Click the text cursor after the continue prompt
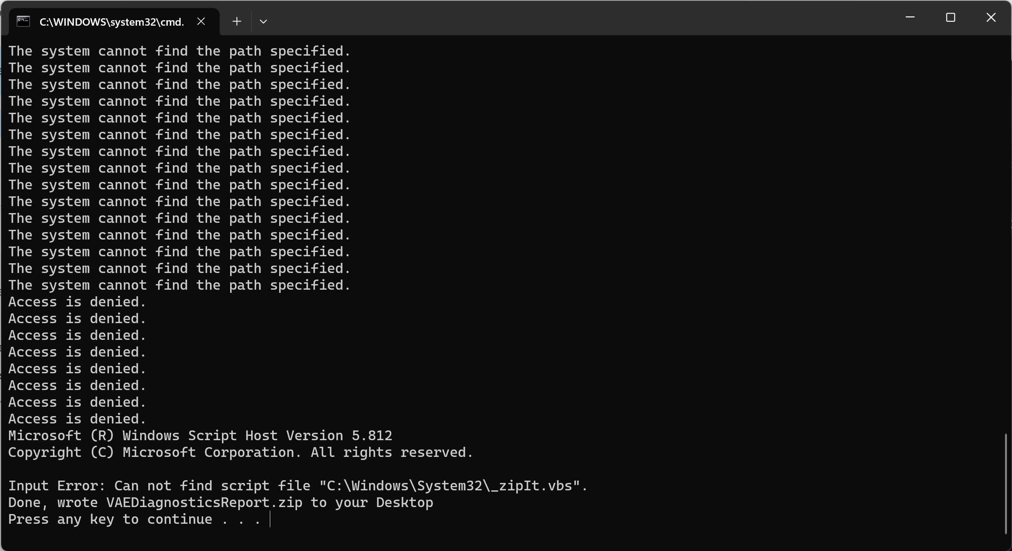 [x=270, y=520]
